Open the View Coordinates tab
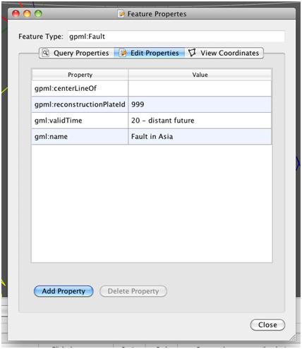 tap(224, 53)
